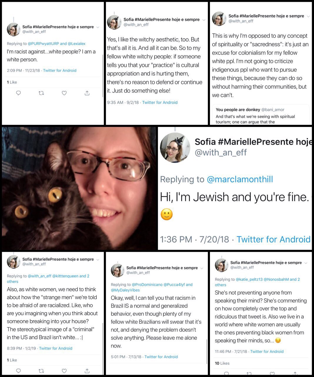Screen dimensions: 314x377
Task: Open dropdown chevron on 'I'm racist against' tweet
Action: click(x=98, y=27)
